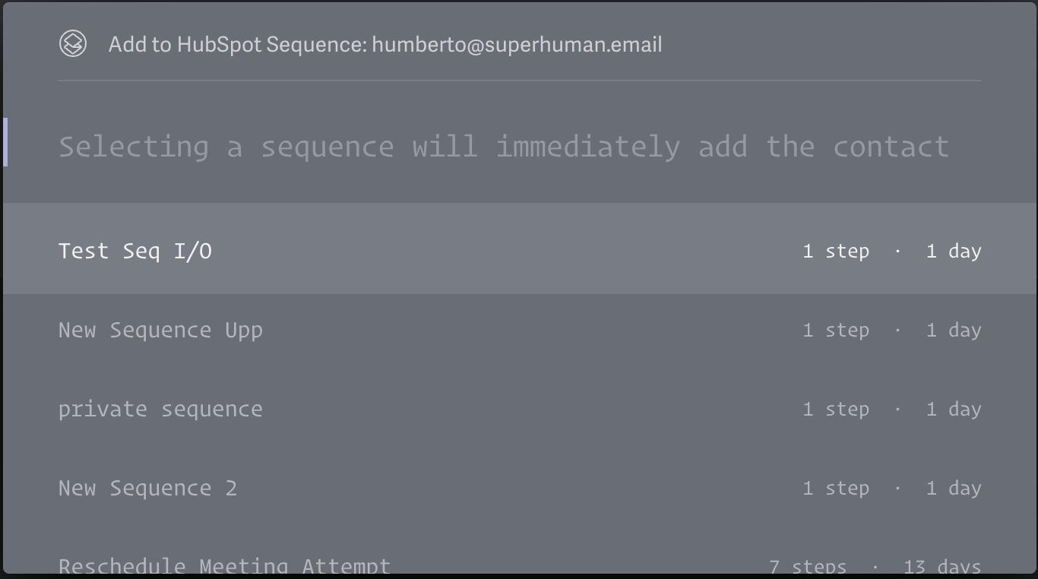Click the 7 steps label of Reschedule Meeting Attempt
The width and height of the screenshot is (1038, 579).
pos(808,566)
